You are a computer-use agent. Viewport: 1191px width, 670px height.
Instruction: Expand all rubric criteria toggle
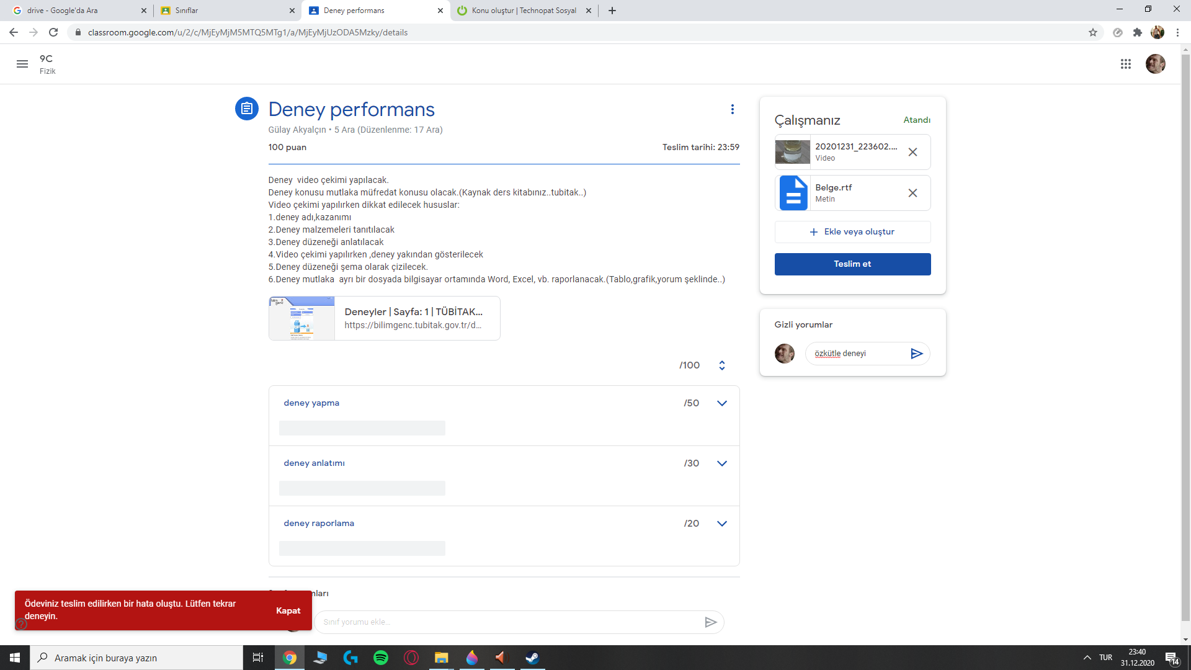click(721, 365)
